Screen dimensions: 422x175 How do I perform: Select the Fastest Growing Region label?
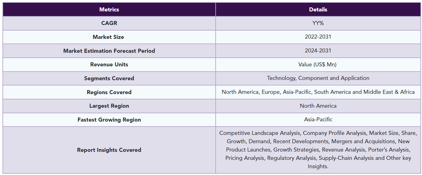click(109, 120)
